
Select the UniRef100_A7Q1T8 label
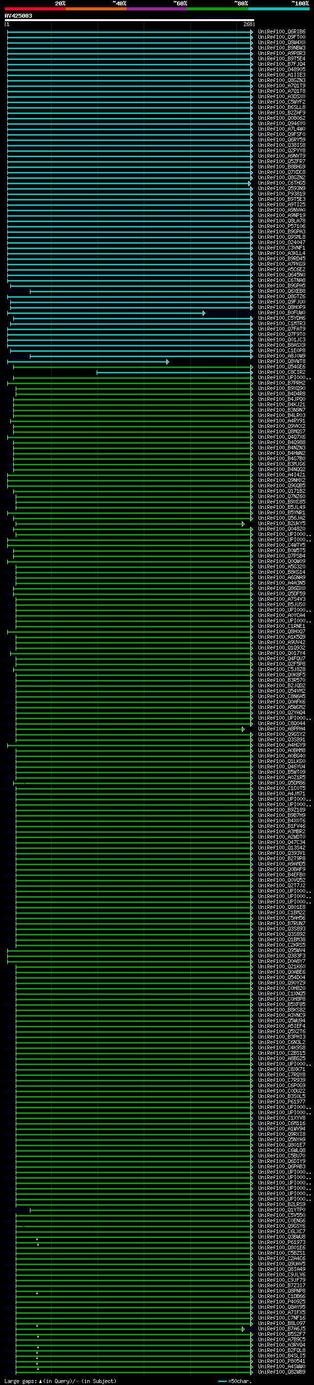(x=282, y=91)
